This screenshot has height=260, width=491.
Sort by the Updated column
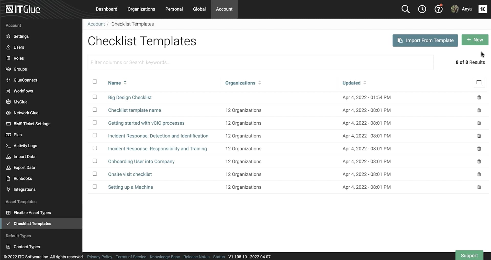click(x=354, y=83)
